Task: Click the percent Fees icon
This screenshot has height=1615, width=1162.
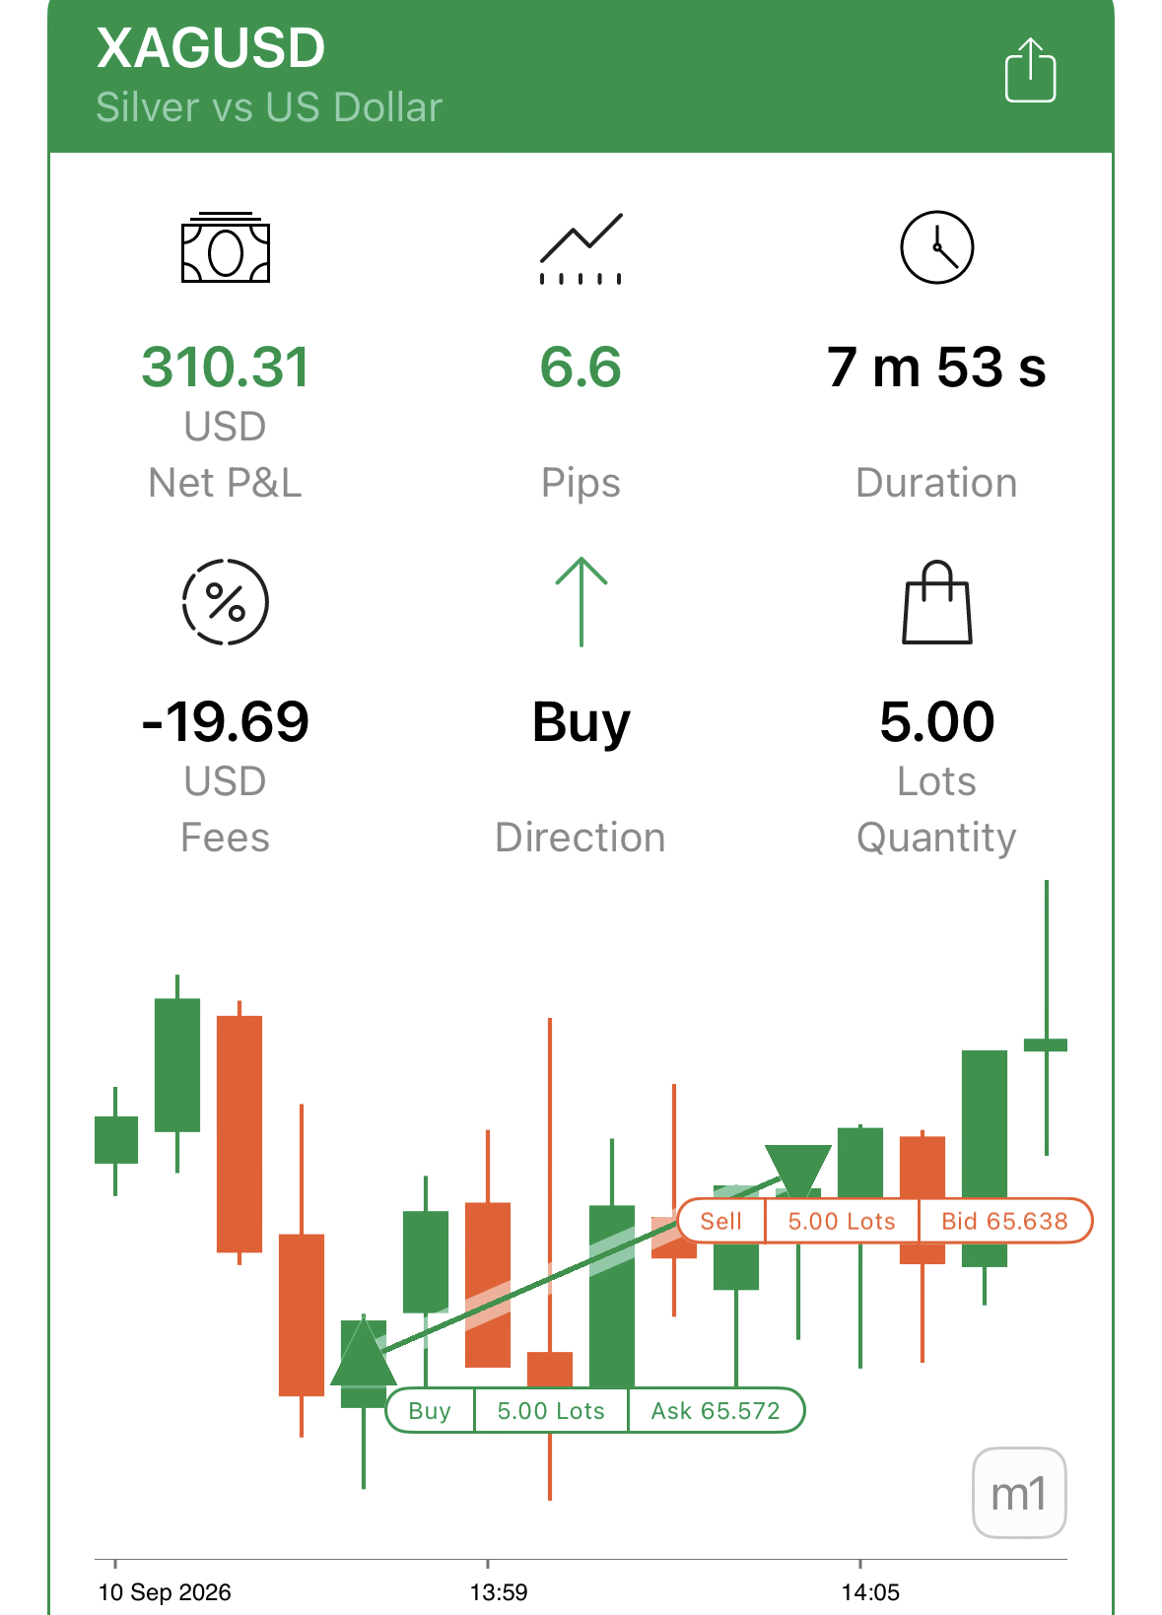Action: 226,602
